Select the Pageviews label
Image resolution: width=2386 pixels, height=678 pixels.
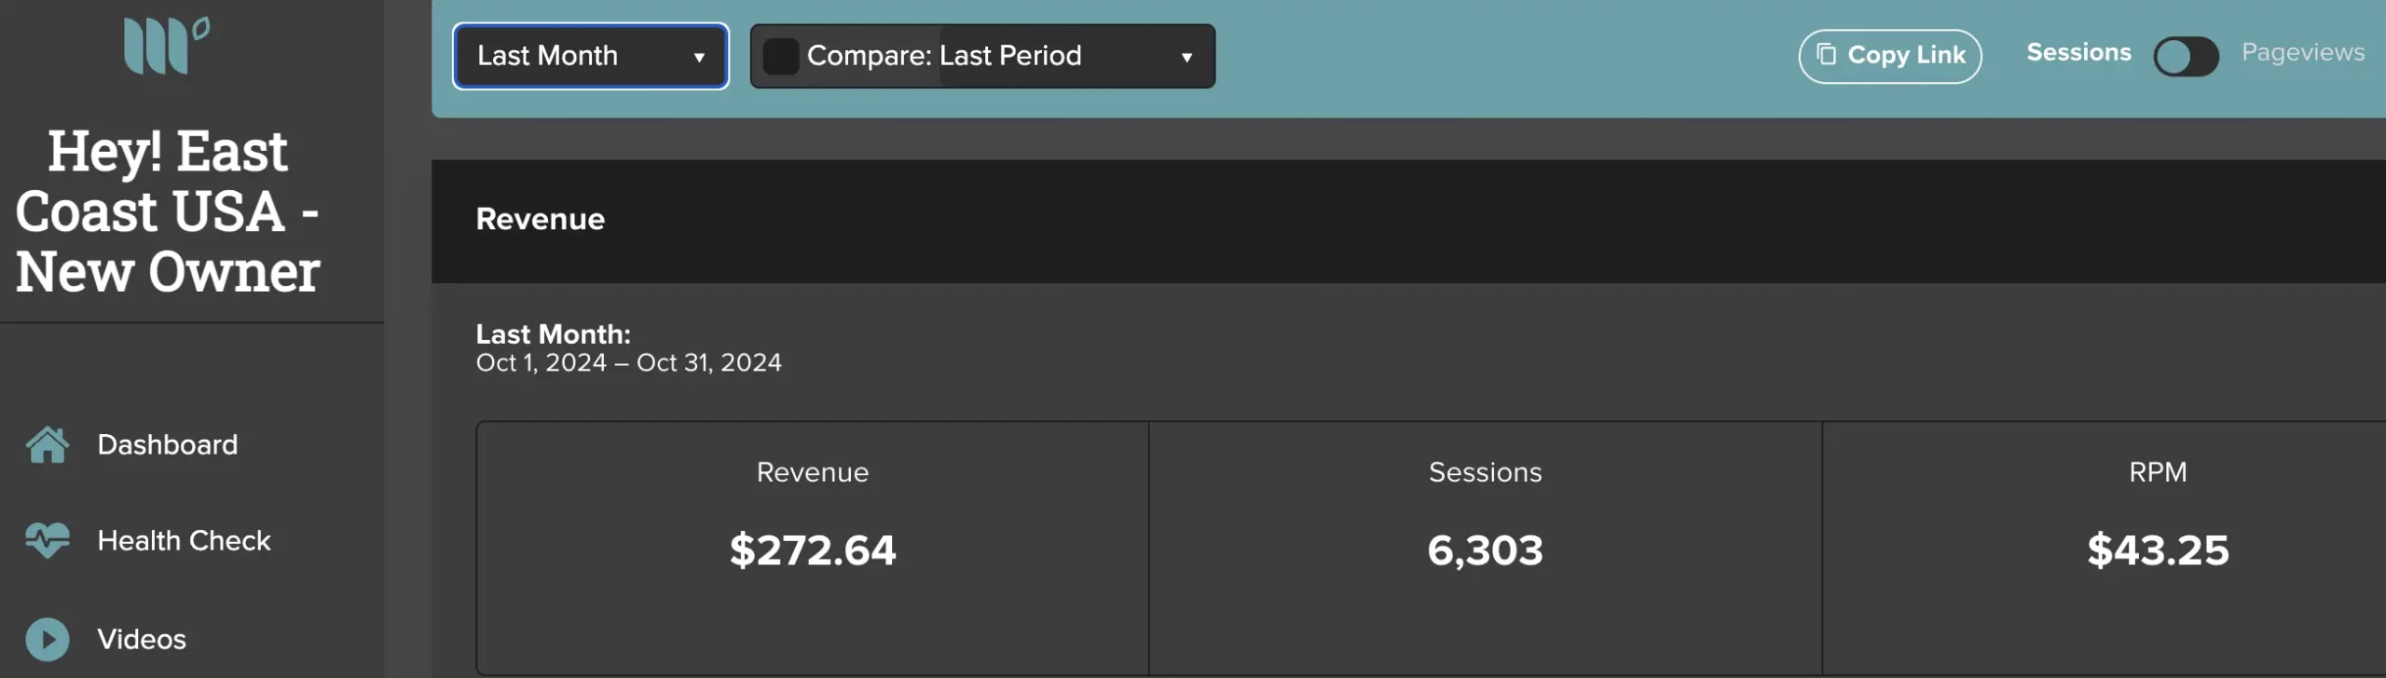[x=2302, y=52]
